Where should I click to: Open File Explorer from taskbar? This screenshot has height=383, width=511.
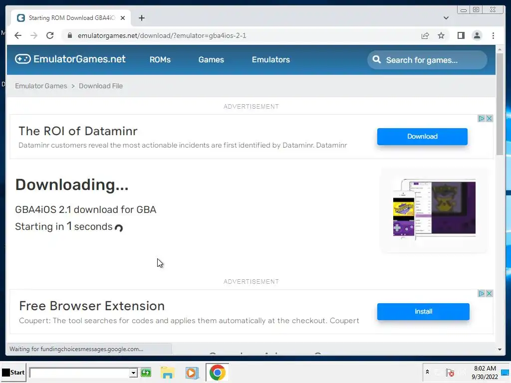tap(168, 373)
